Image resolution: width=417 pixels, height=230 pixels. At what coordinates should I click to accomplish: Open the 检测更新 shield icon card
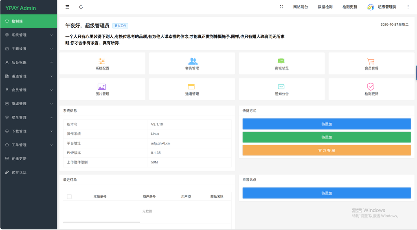click(371, 87)
